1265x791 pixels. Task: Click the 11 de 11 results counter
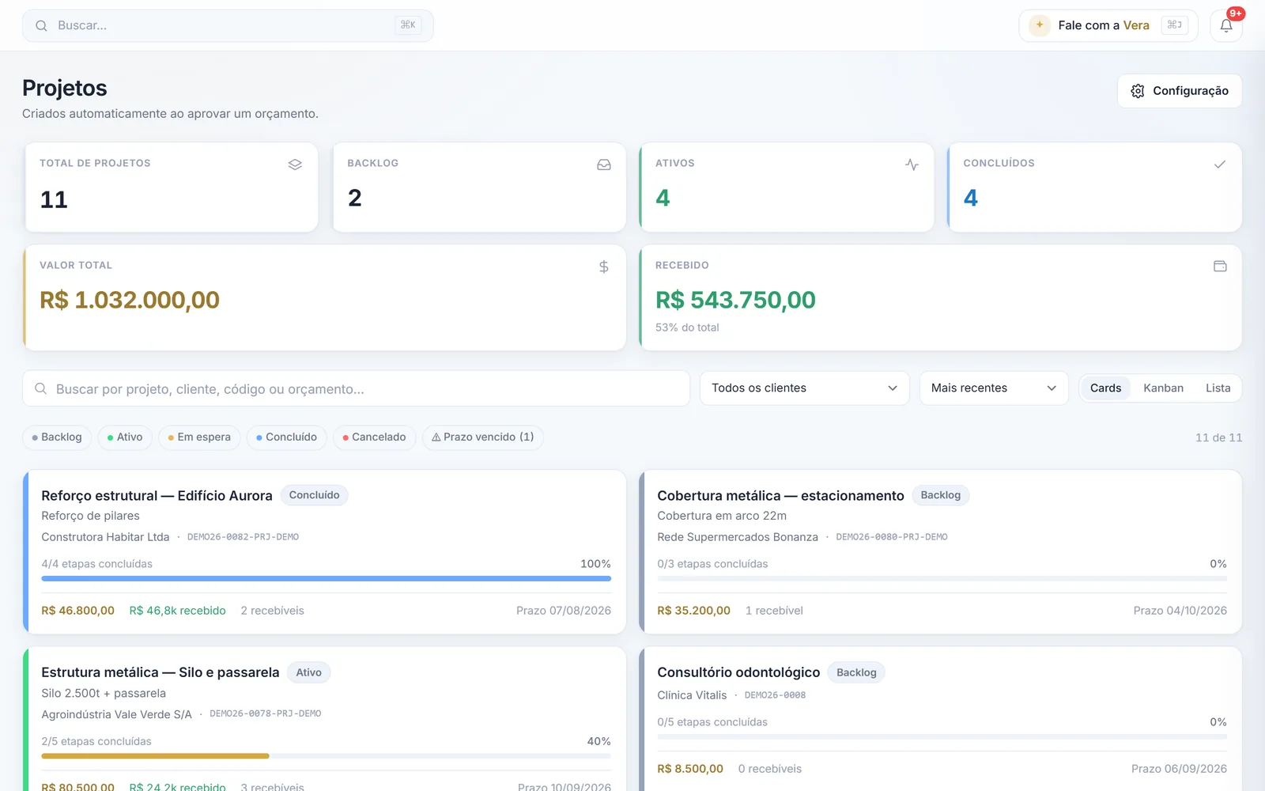1218,437
